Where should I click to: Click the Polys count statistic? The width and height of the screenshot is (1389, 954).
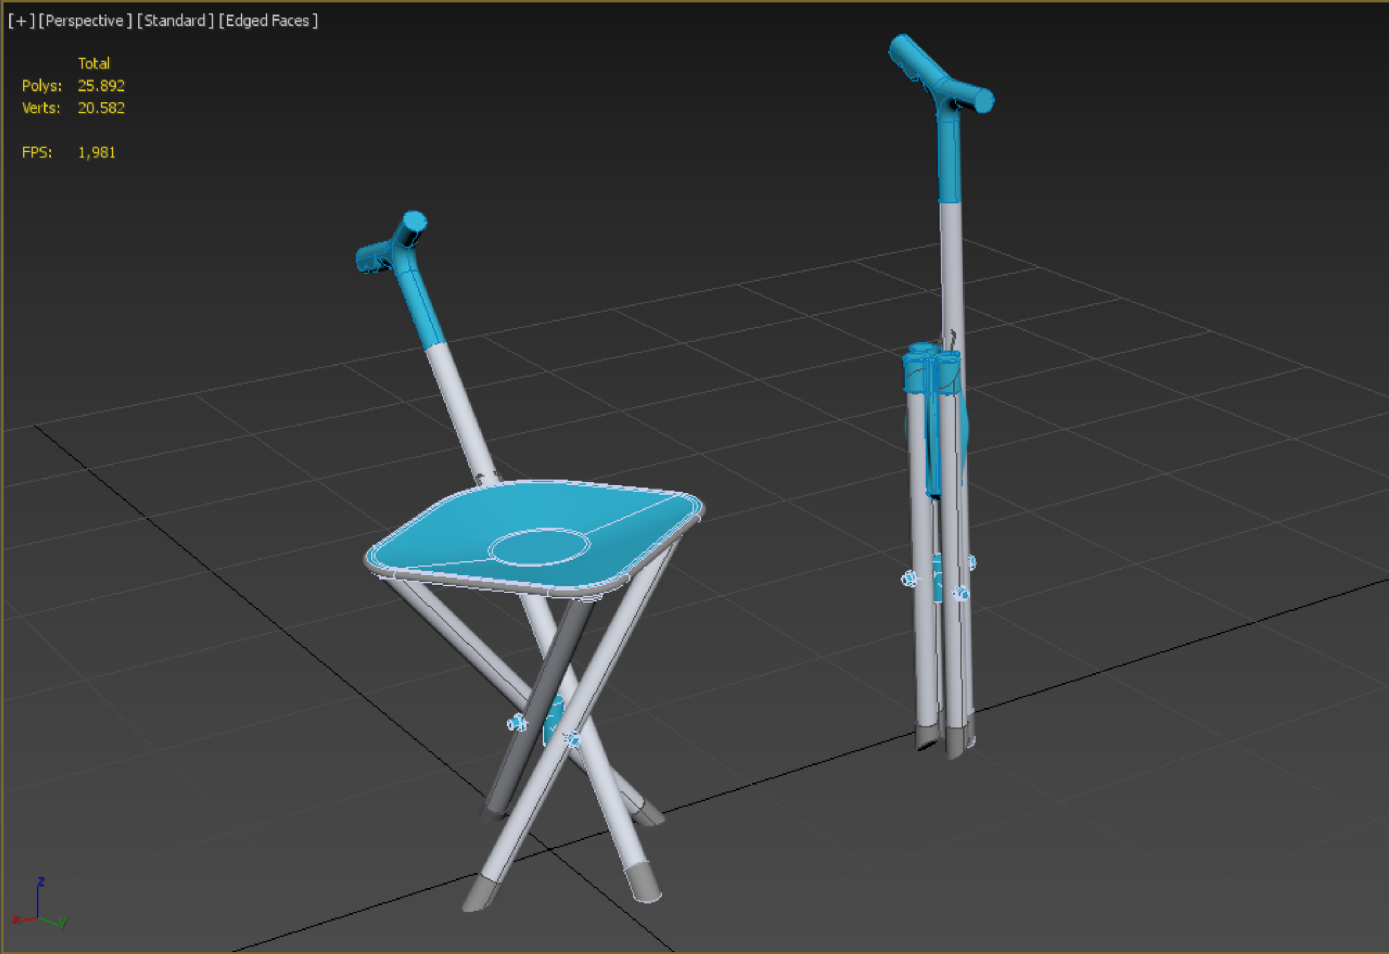pos(101,86)
